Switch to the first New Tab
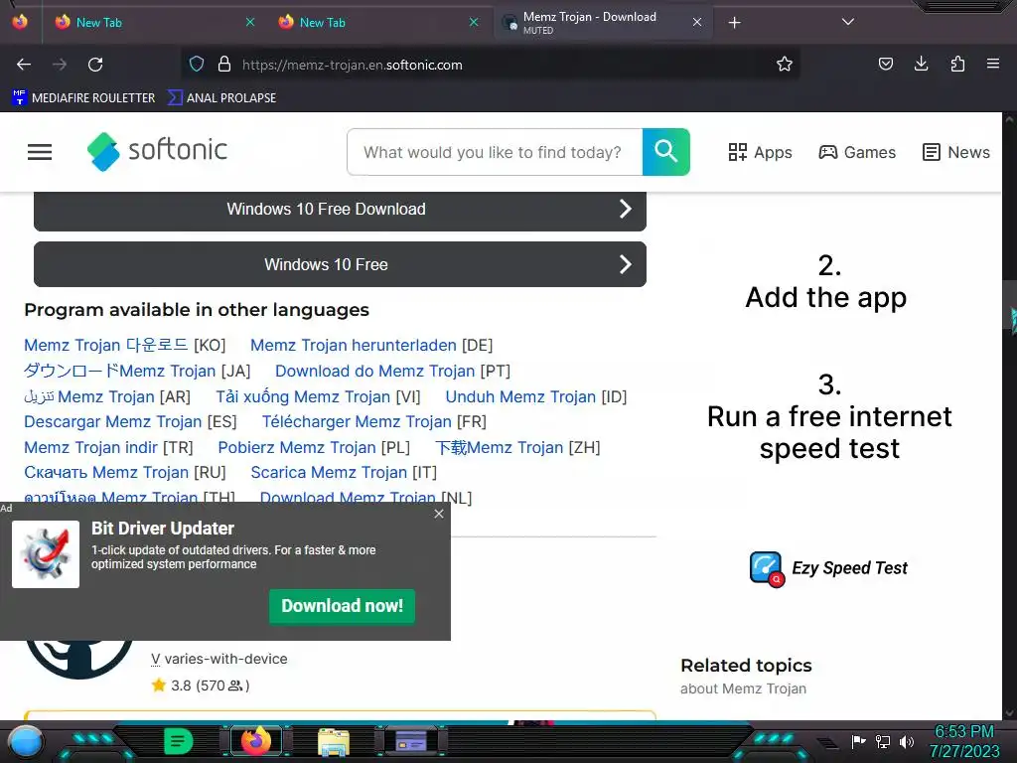 (x=146, y=22)
